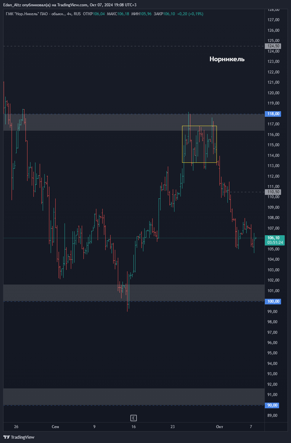
Task: Click the '4ч' timeframe label in the header
Action: tap(69, 14)
